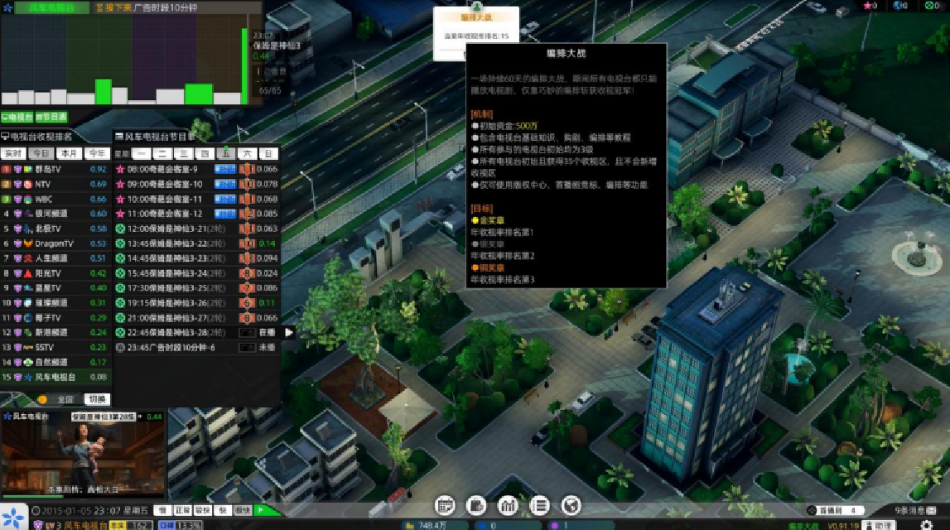This screenshot has width=950, height=530.
Task: Set game speed to 慢 (slow)
Action: pos(163,511)
